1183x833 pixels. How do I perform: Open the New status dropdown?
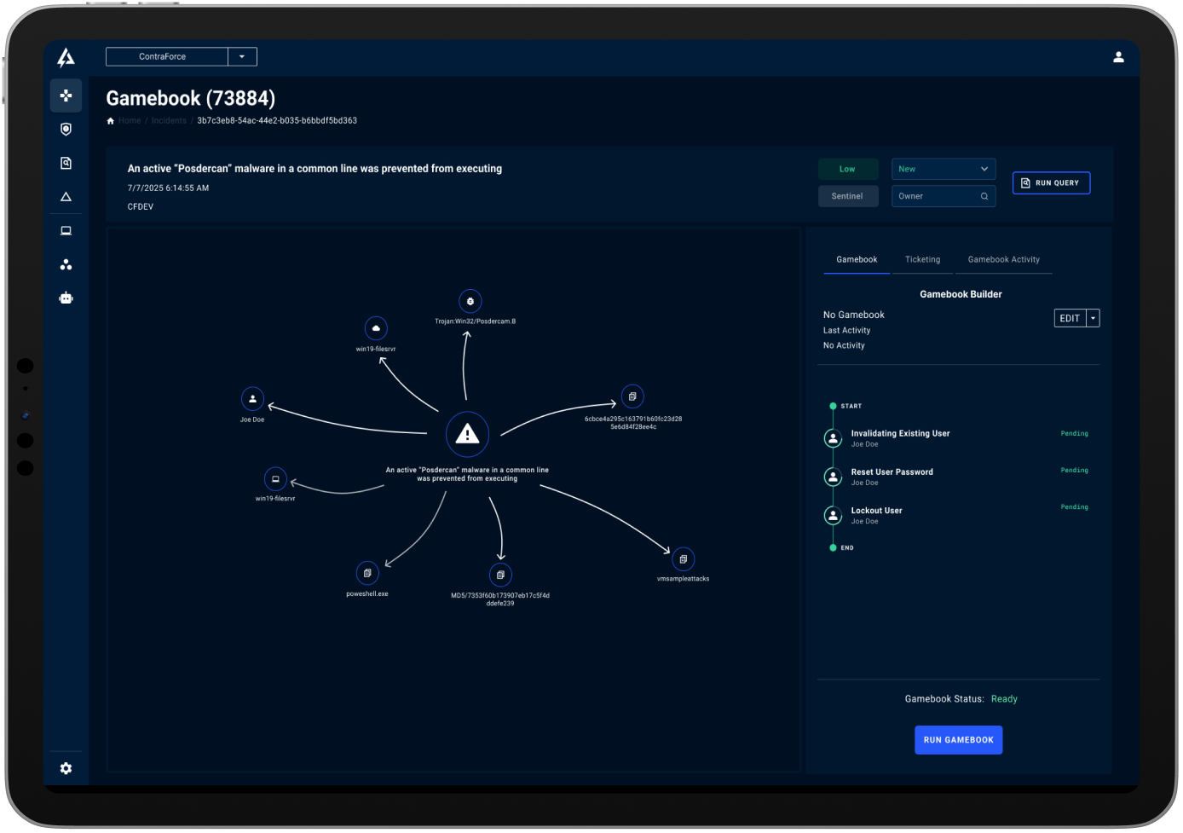tap(943, 169)
